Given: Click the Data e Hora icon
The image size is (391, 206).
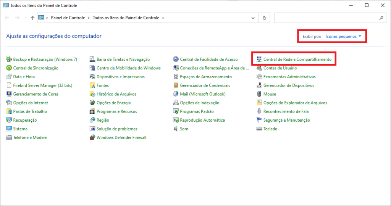Looking at the screenshot, I should pos(9,77).
